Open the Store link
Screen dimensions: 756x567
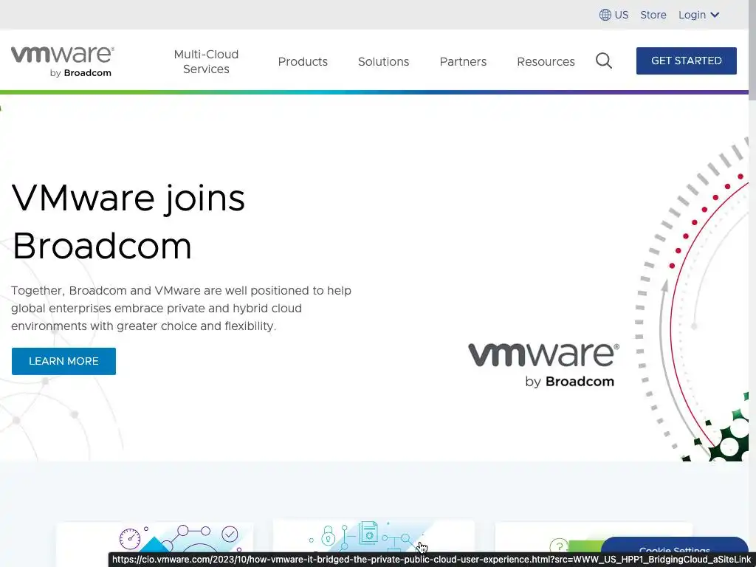653,15
